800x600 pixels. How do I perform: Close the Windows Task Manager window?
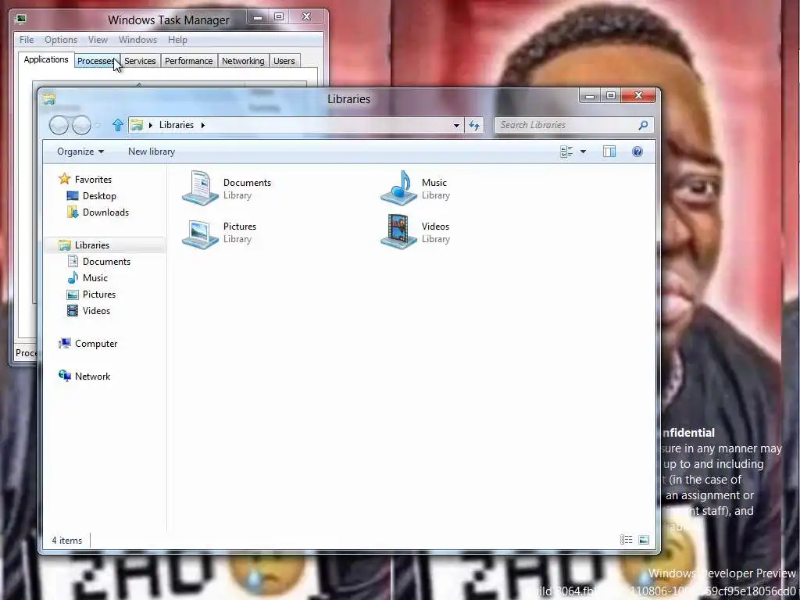tap(306, 17)
